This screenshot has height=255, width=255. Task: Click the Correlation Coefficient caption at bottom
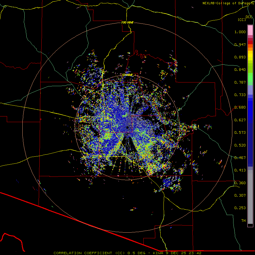[127, 253]
